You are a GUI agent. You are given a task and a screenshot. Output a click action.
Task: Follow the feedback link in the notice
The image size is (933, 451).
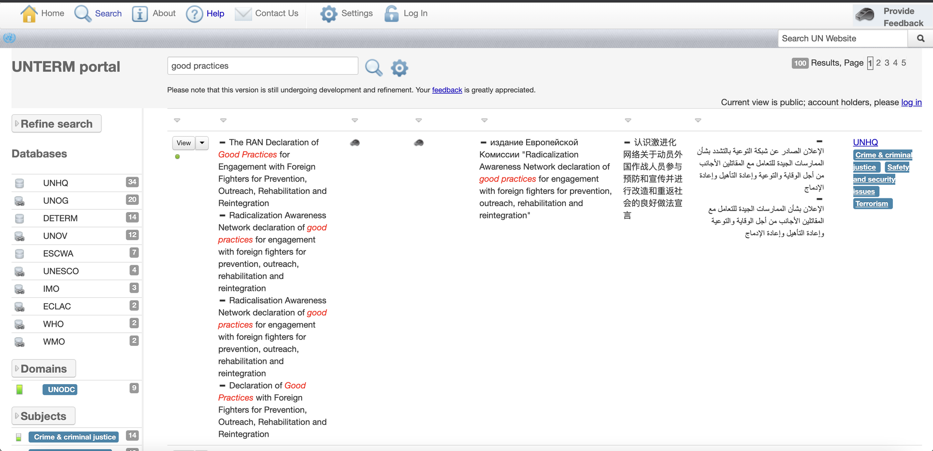pyautogui.click(x=447, y=90)
